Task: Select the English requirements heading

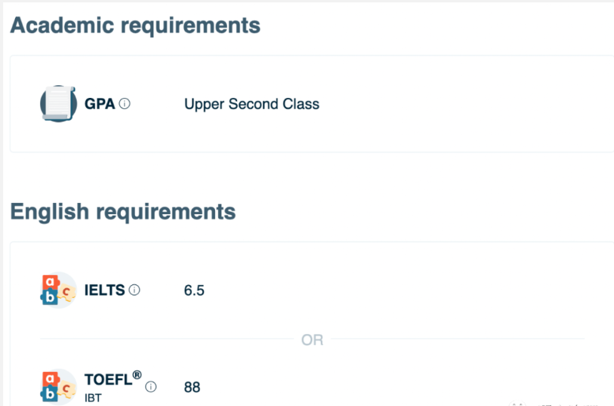Action: coord(122,212)
